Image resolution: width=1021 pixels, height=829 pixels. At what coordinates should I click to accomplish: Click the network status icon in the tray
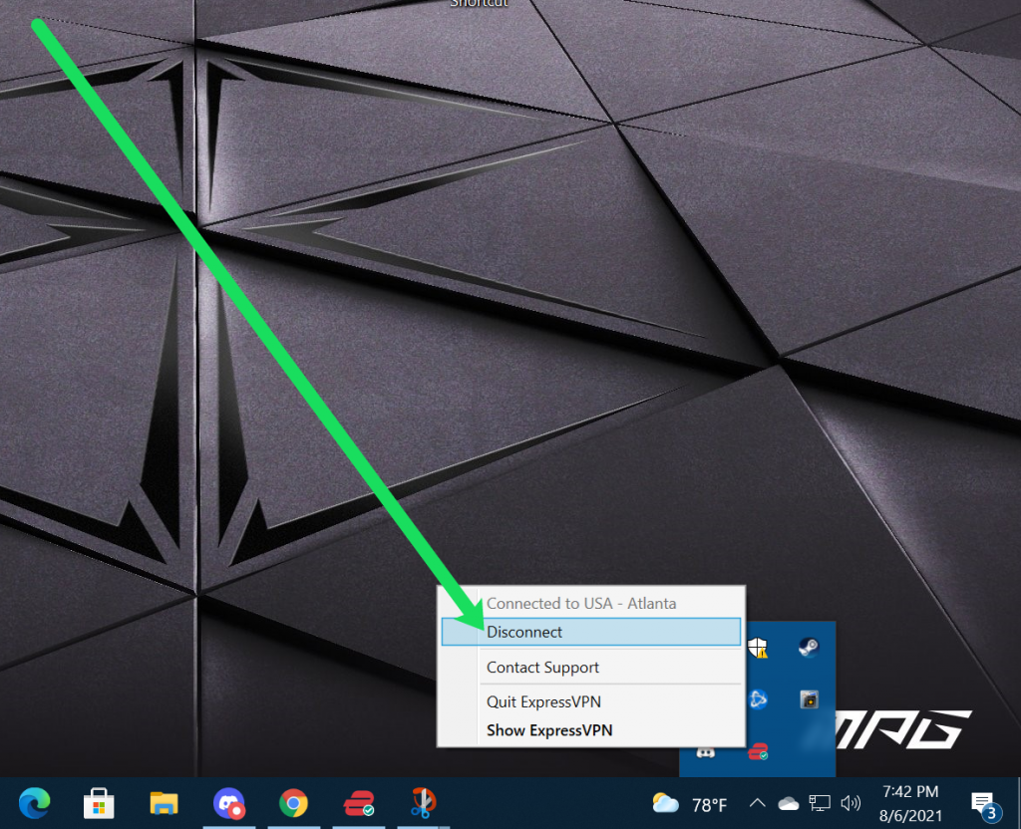coord(819,803)
